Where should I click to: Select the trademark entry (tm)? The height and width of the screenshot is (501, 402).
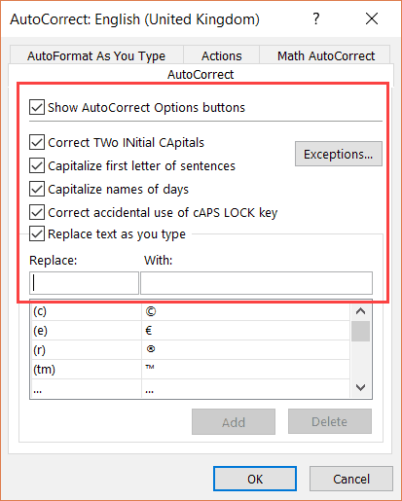coord(191,369)
